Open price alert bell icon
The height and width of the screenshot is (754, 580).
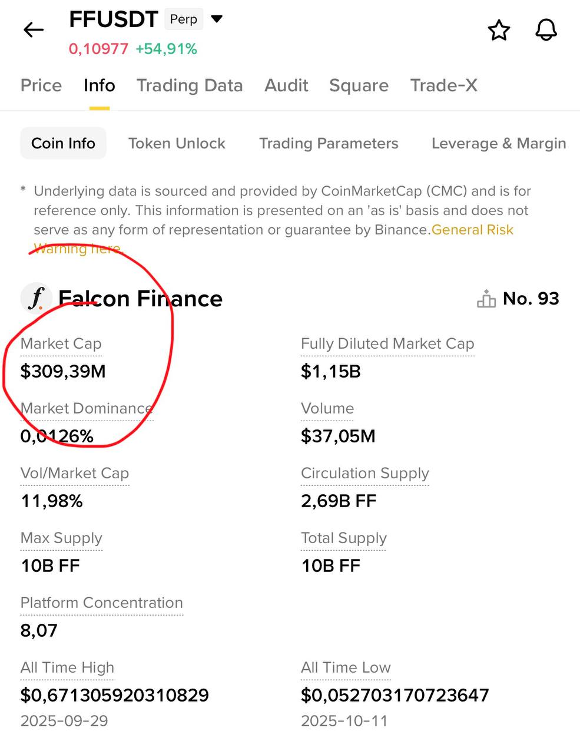pos(546,29)
